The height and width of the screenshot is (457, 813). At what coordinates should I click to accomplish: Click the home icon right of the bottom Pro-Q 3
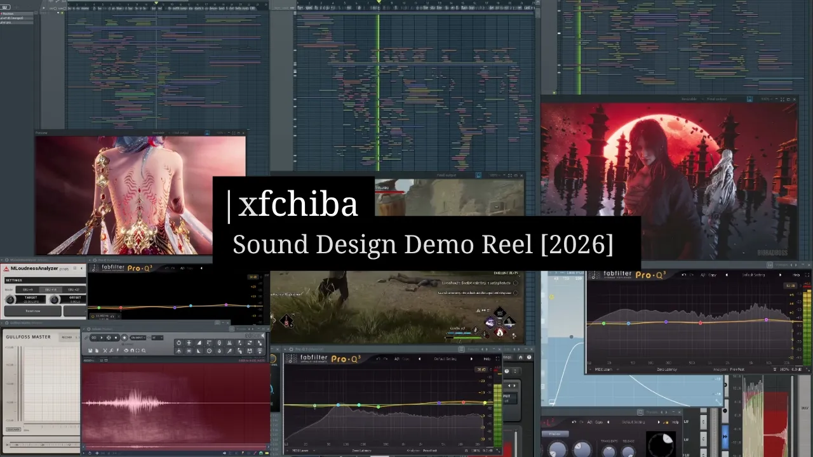point(520,357)
